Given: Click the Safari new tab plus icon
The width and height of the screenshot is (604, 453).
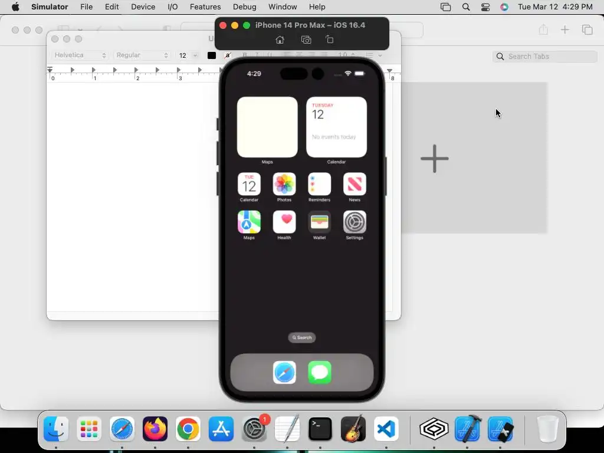Looking at the screenshot, I should 564,29.
